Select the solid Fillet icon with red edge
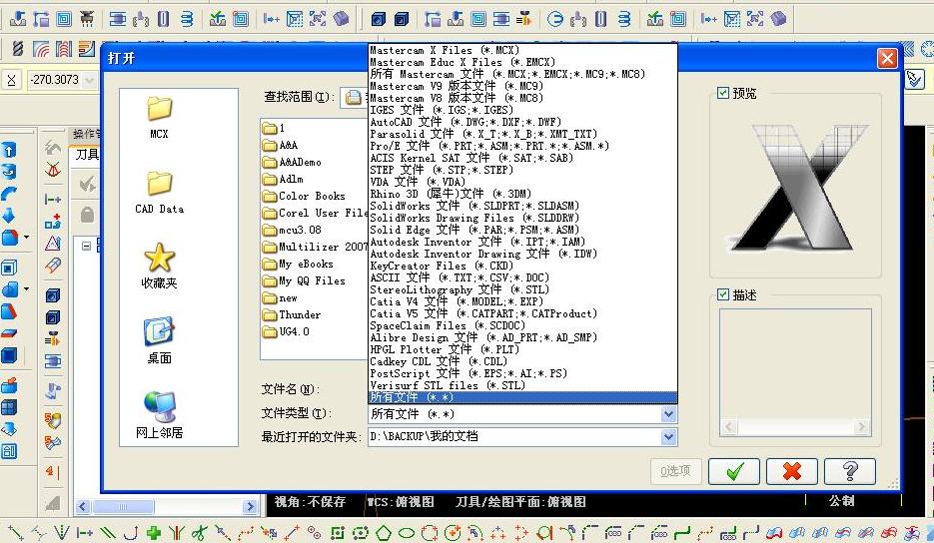 [10, 238]
